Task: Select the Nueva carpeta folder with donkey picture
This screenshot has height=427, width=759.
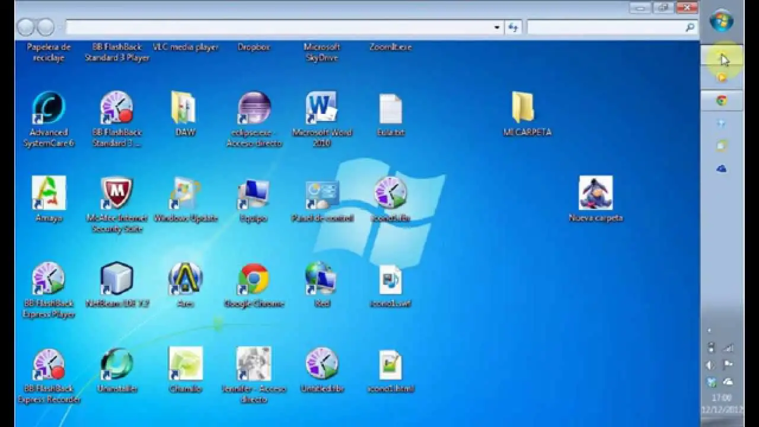Action: pyautogui.click(x=596, y=193)
